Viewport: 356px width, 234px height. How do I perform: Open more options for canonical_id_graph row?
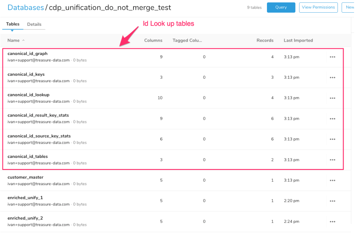tap(332, 57)
